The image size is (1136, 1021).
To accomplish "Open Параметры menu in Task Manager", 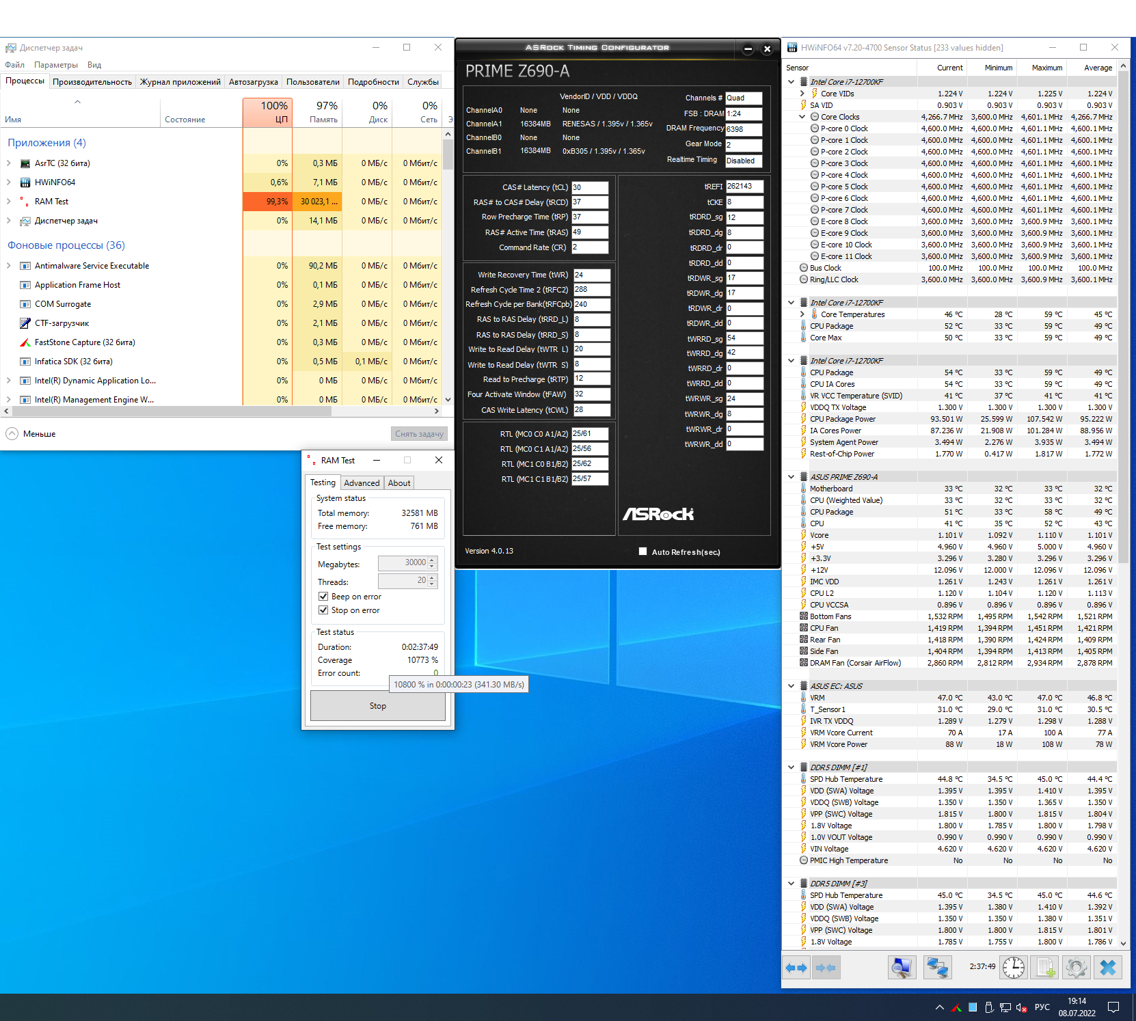I will (56, 65).
